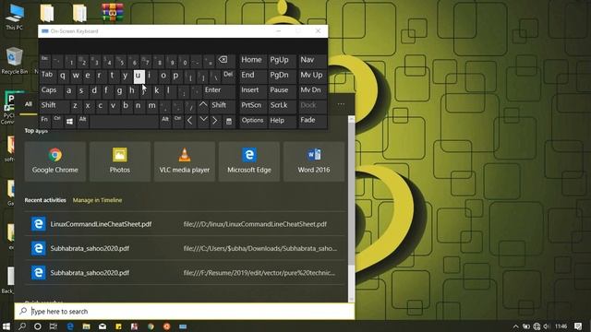The width and height of the screenshot is (591, 332).
Task: Click the context menu key on keyboard
Action: 229,121
